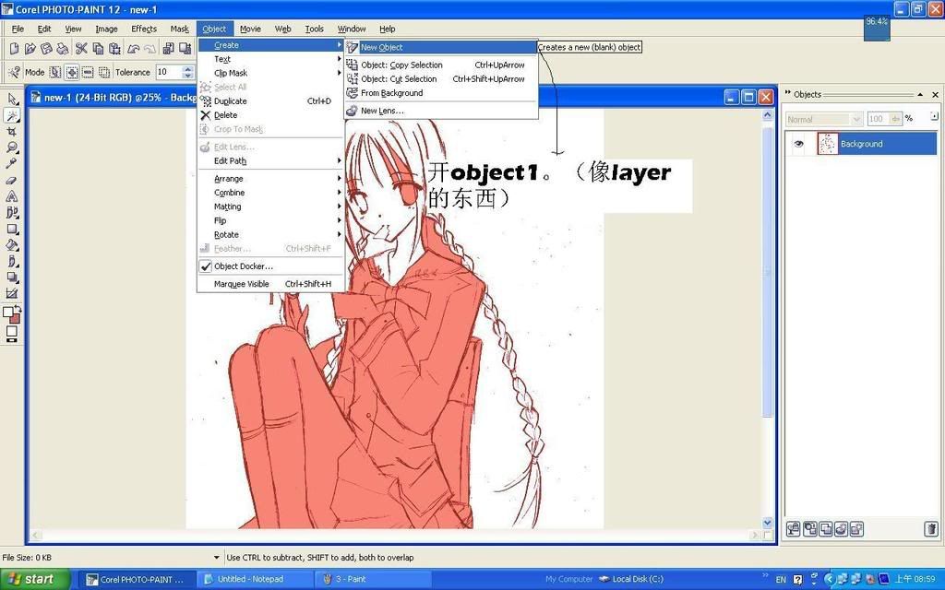Open the Windows start button
This screenshot has width=945, height=590.
coord(36,579)
